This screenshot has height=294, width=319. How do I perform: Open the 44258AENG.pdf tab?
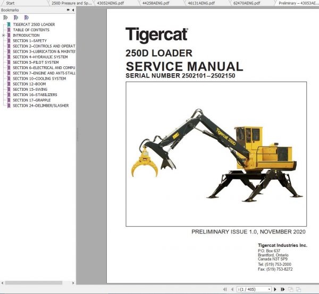[x=156, y=3]
